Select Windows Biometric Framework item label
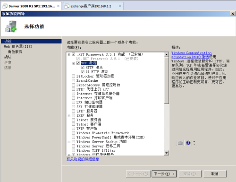Image resolution: width=236 pixels, height=182 pixels. [102, 133]
